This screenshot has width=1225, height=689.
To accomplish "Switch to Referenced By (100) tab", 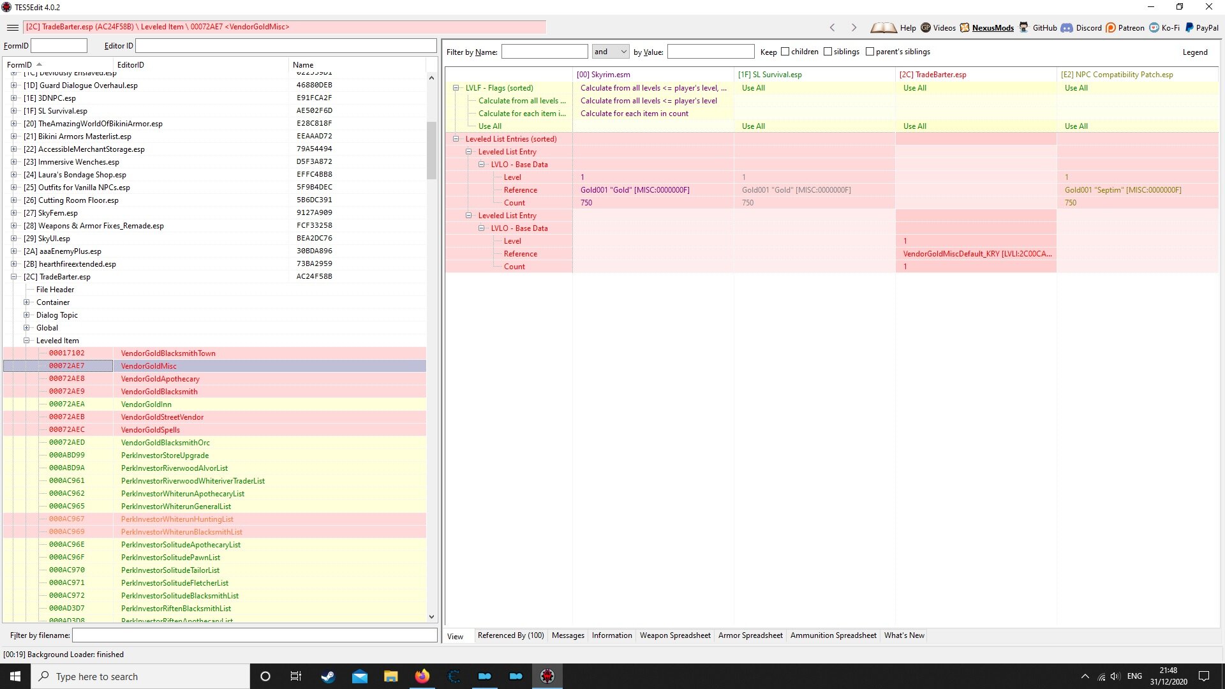I will (510, 635).
